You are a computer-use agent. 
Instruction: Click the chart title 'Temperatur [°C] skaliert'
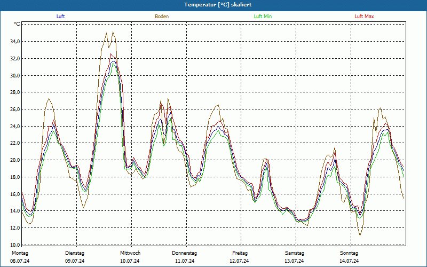pyautogui.click(x=218, y=5)
